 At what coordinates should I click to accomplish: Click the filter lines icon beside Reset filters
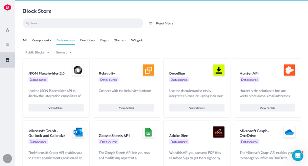coord(150,23)
